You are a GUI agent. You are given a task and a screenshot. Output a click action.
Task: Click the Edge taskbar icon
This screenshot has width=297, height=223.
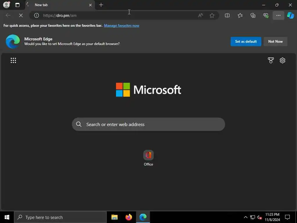[143, 217]
